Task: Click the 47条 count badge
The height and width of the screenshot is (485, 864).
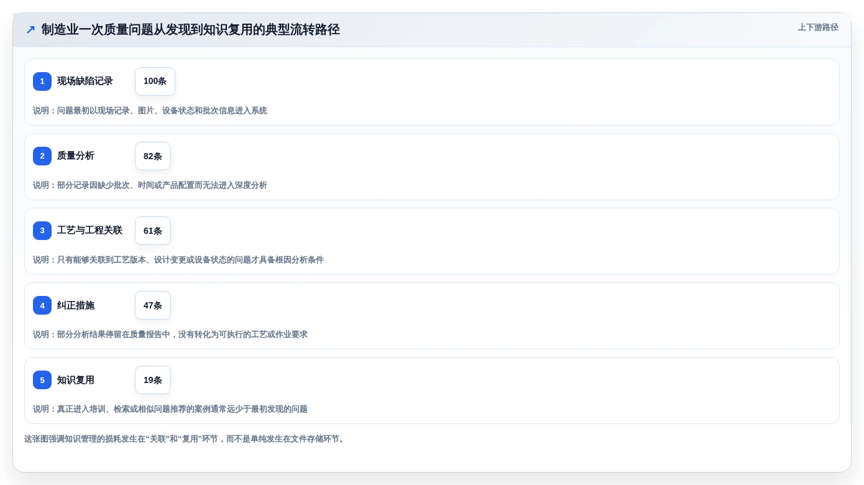Action: [x=153, y=305]
